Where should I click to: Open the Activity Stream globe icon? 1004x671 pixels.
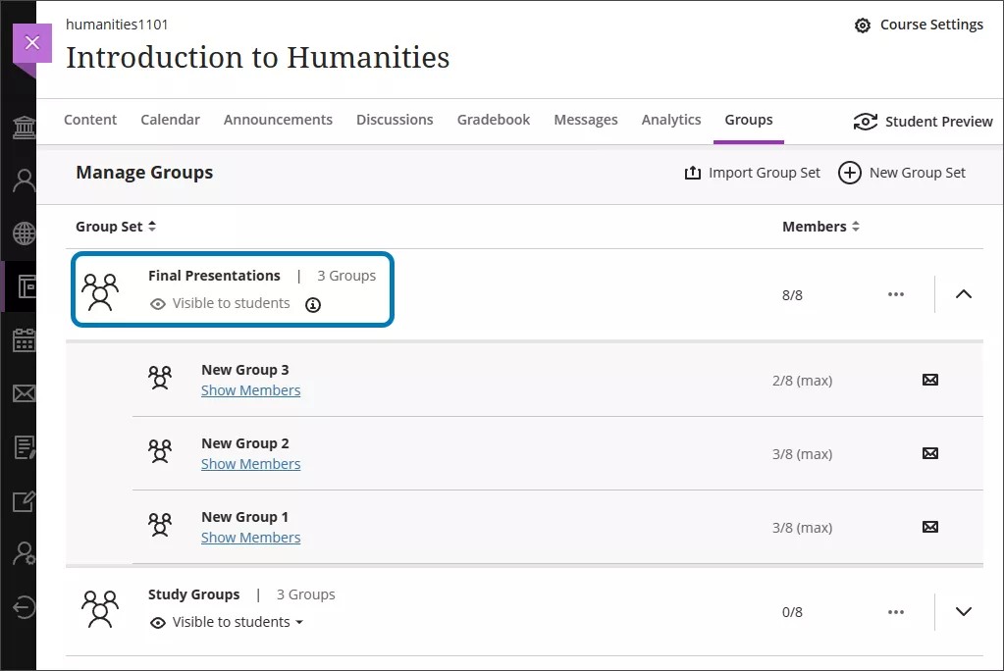tap(25, 233)
